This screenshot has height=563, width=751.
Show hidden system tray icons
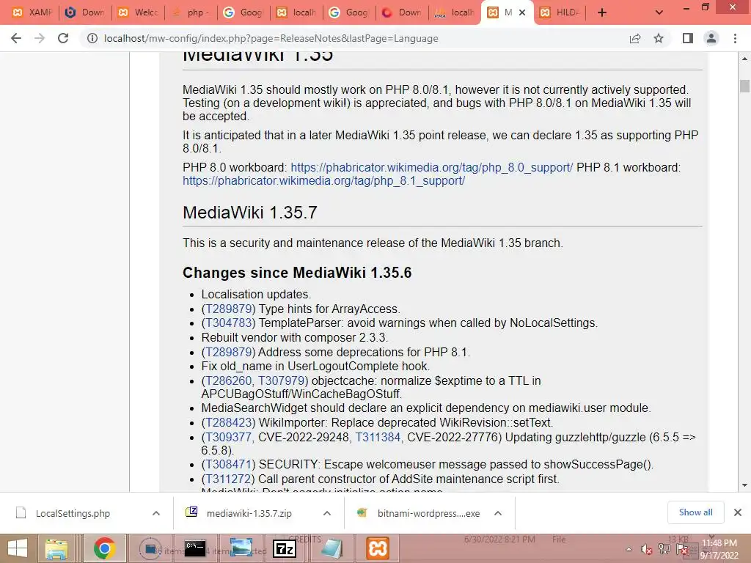point(629,550)
